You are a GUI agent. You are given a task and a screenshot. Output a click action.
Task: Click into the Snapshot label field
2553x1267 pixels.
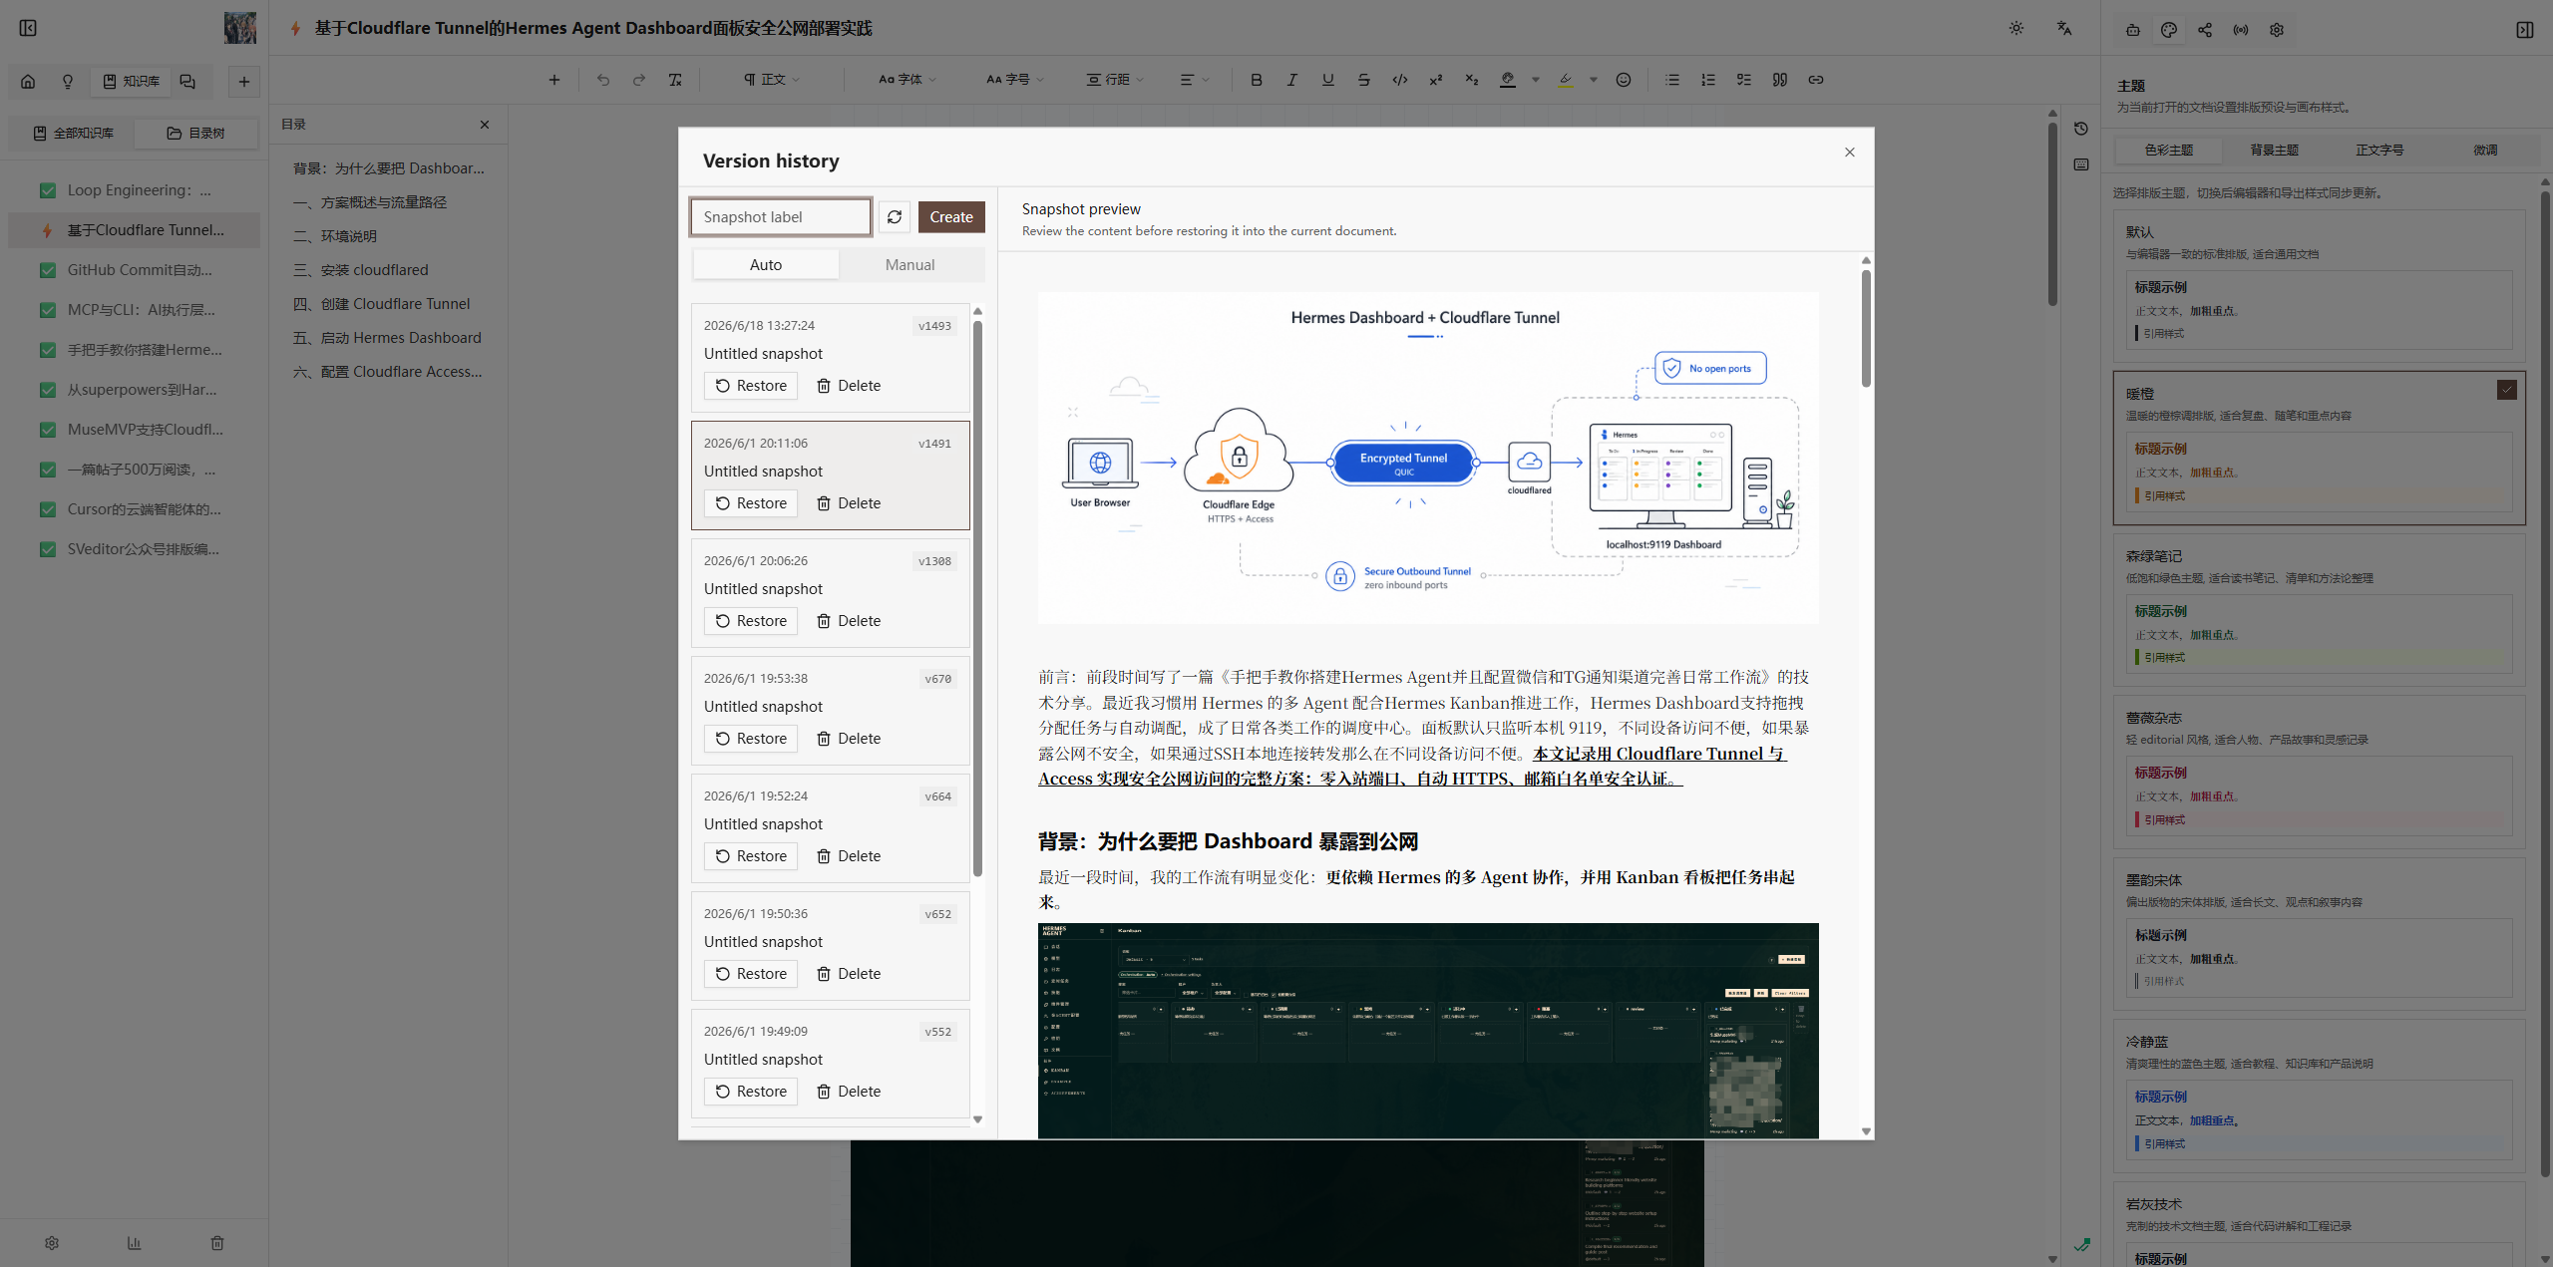click(x=781, y=217)
